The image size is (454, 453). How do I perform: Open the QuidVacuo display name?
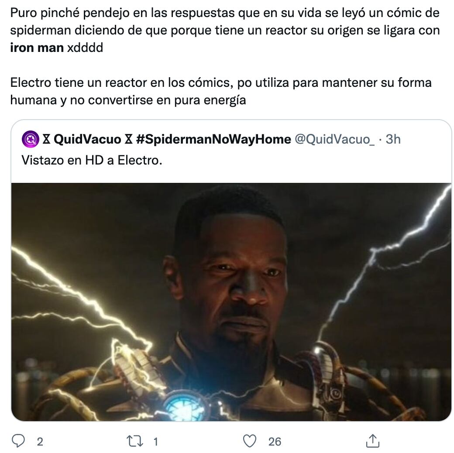pos(87,139)
